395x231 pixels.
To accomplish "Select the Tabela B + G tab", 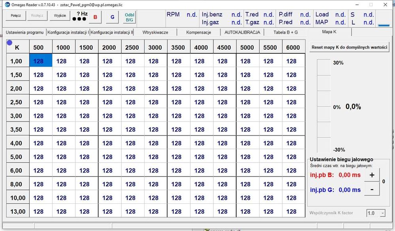I will tap(286, 32).
